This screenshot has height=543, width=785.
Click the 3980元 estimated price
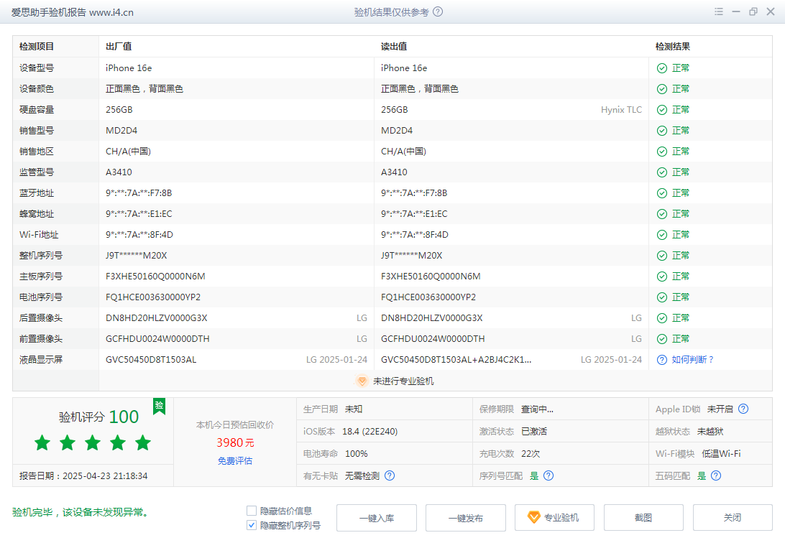[235, 442]
